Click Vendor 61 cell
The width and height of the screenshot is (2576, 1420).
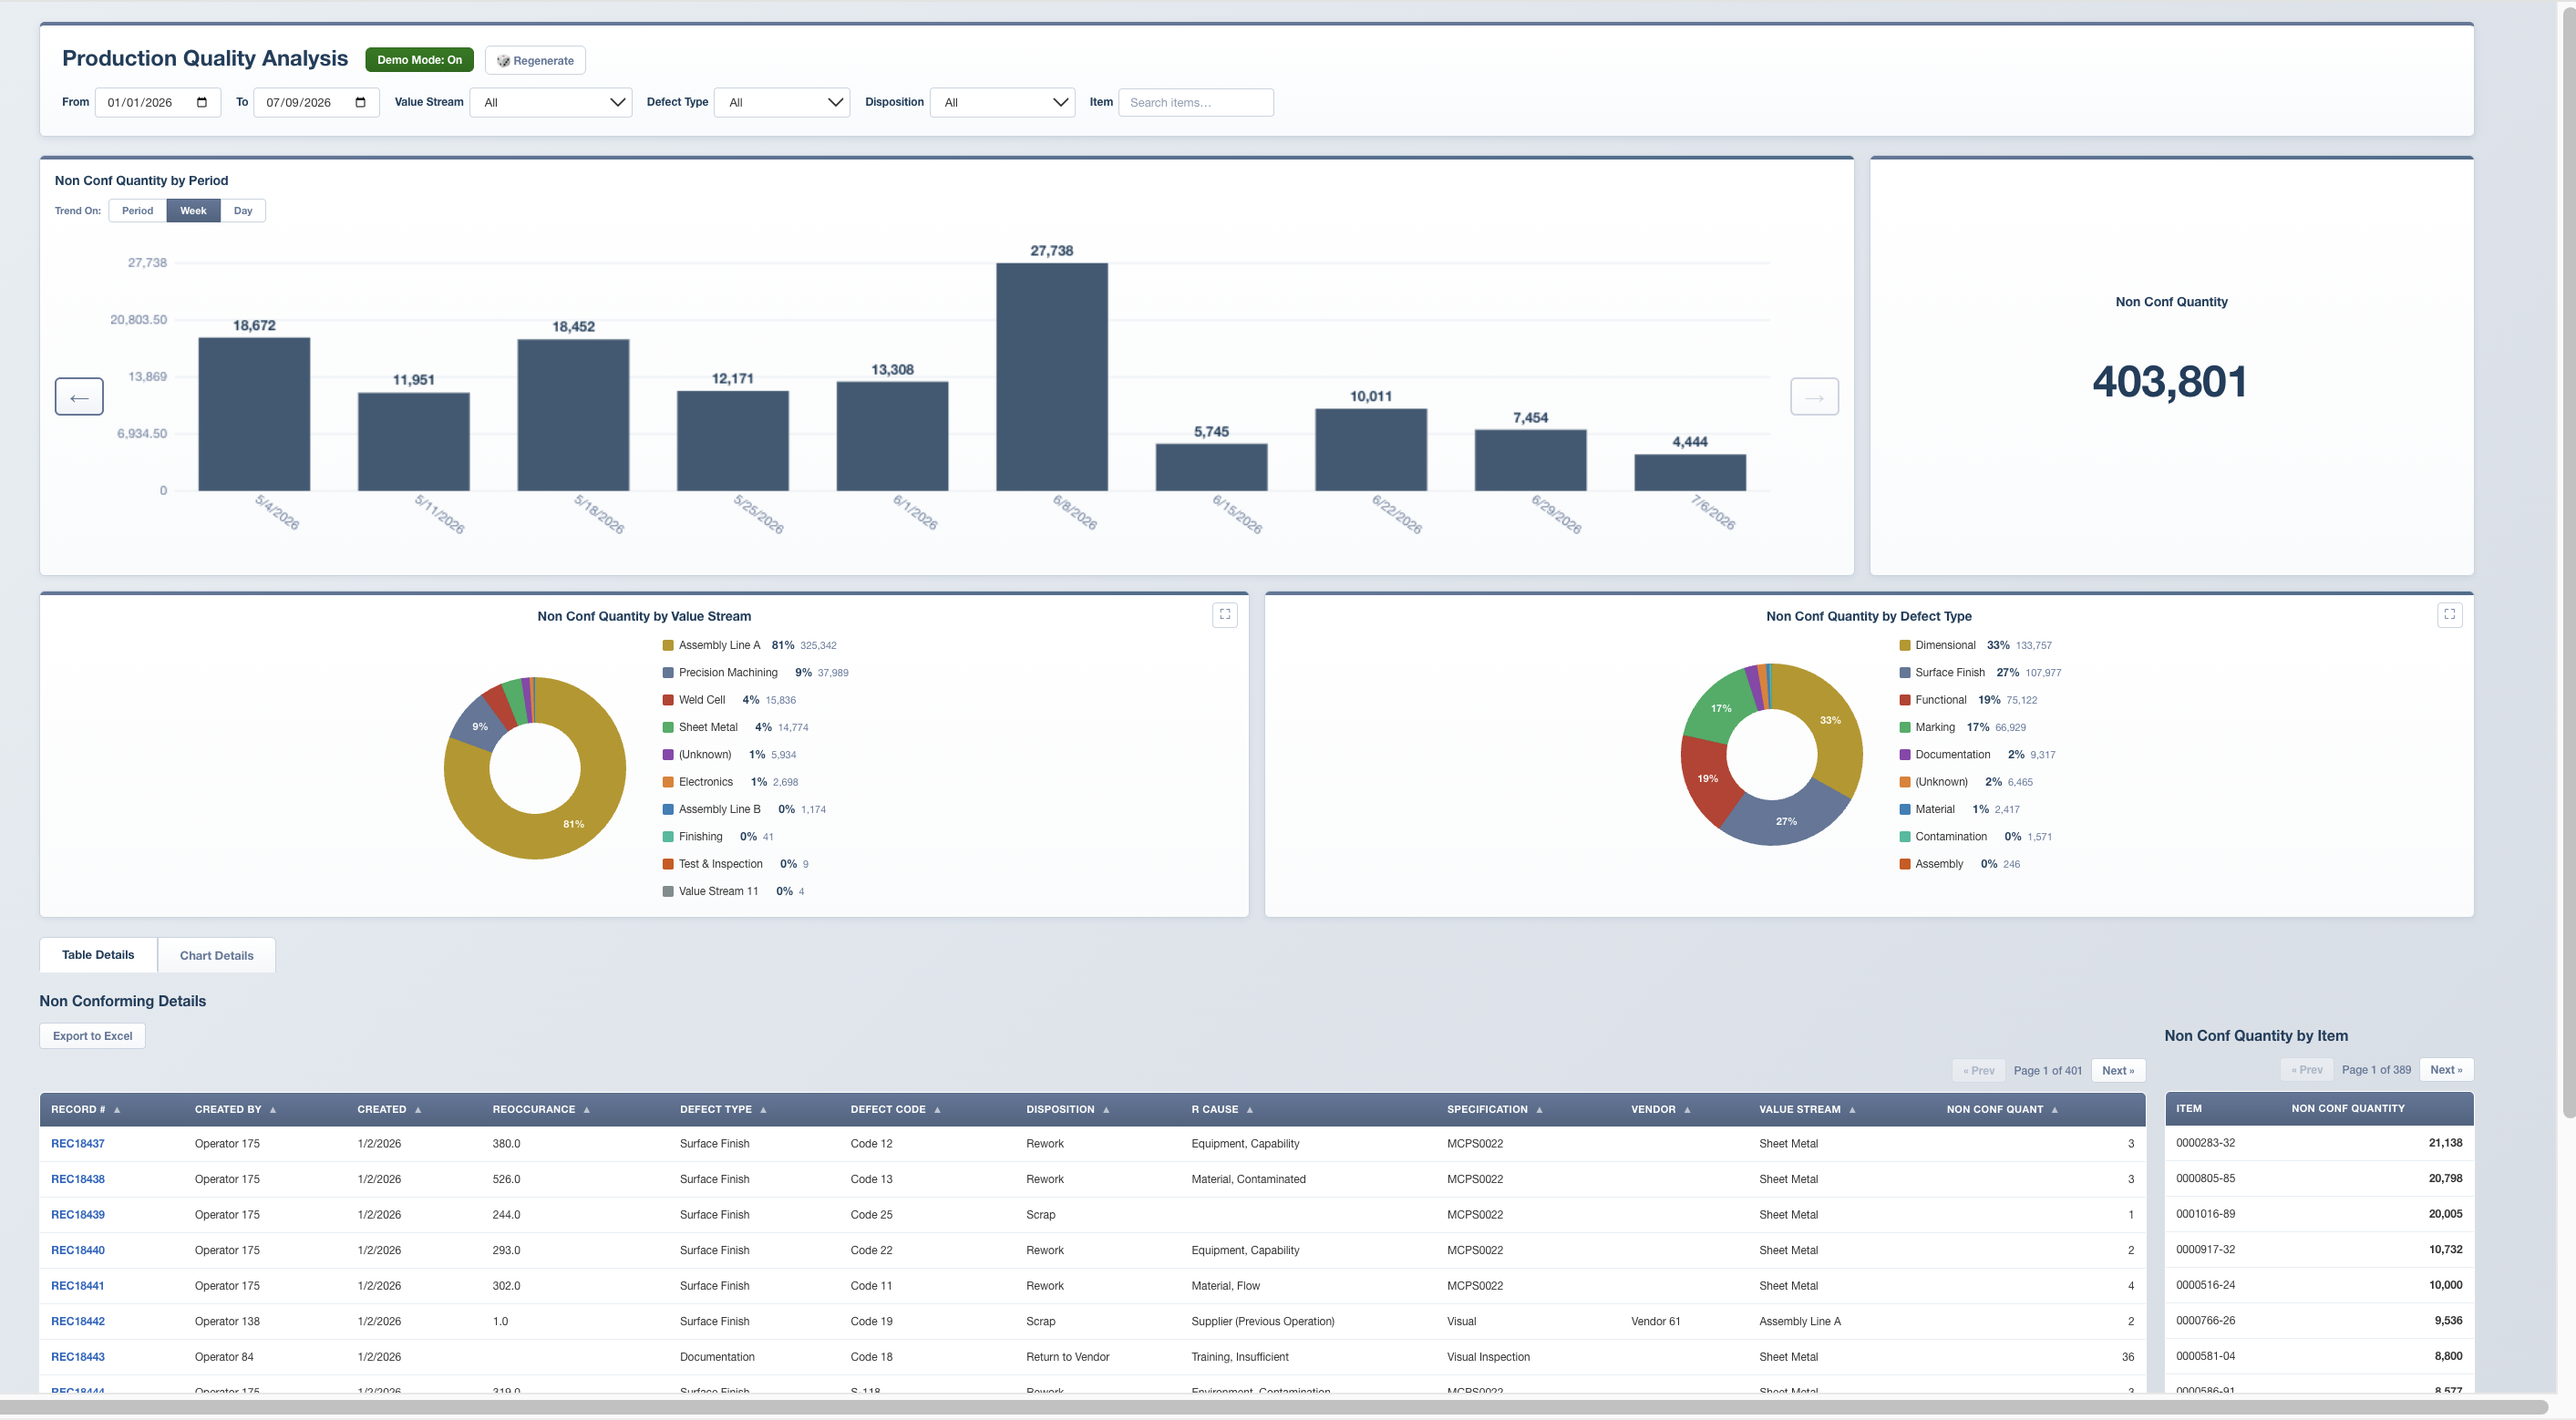coord(1655,1321)
